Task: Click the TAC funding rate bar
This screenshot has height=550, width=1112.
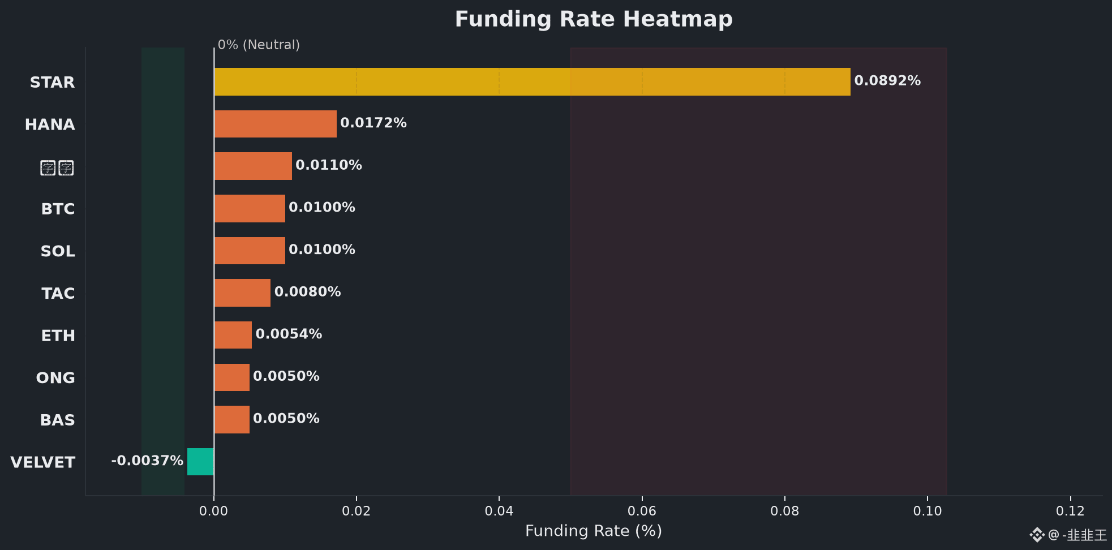Action: 242,293
